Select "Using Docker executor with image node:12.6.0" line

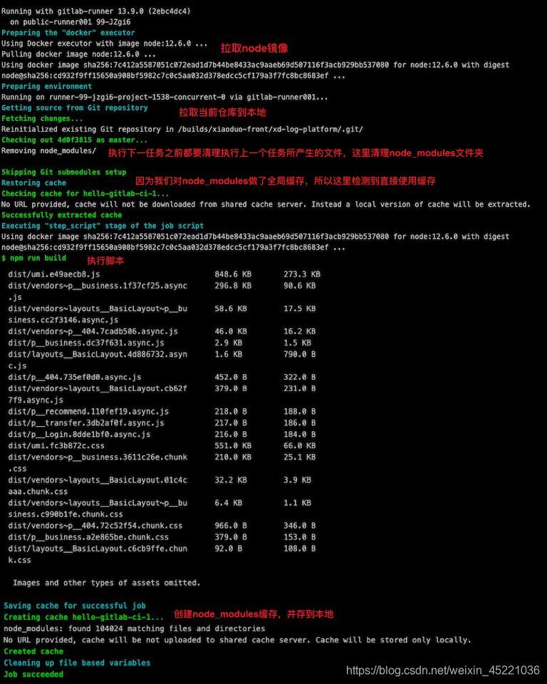click(x=104, y=43)
